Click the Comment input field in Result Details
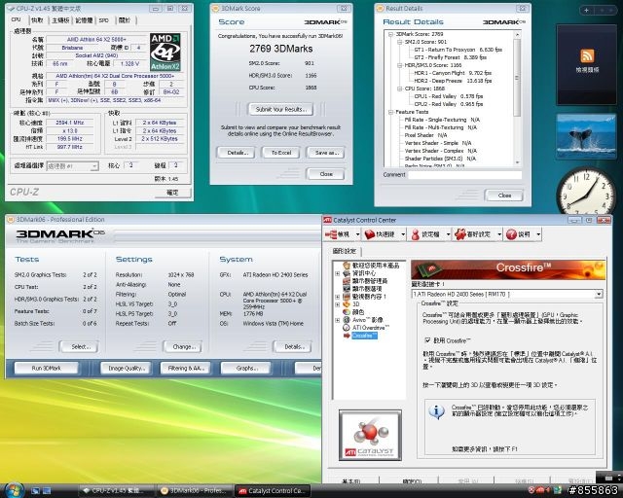 (464, 175)
